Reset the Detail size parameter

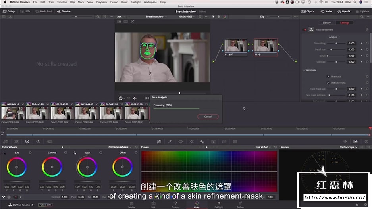(367, 50)
